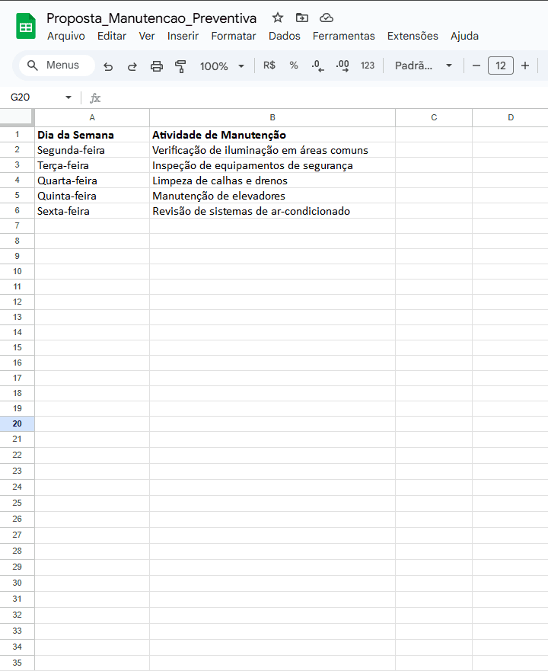Open the Inserir menu

183,36
